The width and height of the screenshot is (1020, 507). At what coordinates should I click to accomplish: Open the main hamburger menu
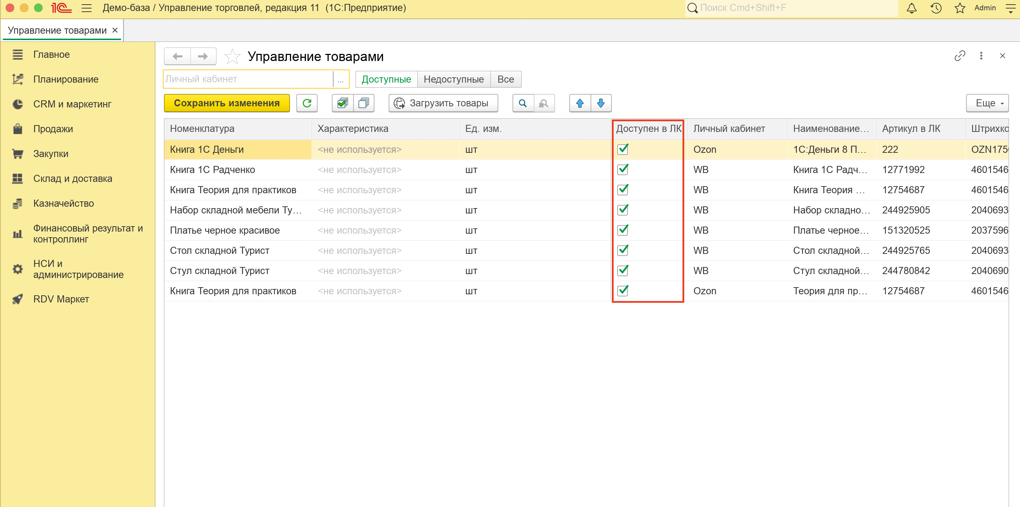click(86, 8)
